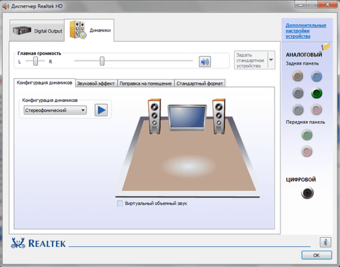This screenshot has height=267, width=340.
Task: Enable virtual surround sound checkbox
Action: click(120, 203)
